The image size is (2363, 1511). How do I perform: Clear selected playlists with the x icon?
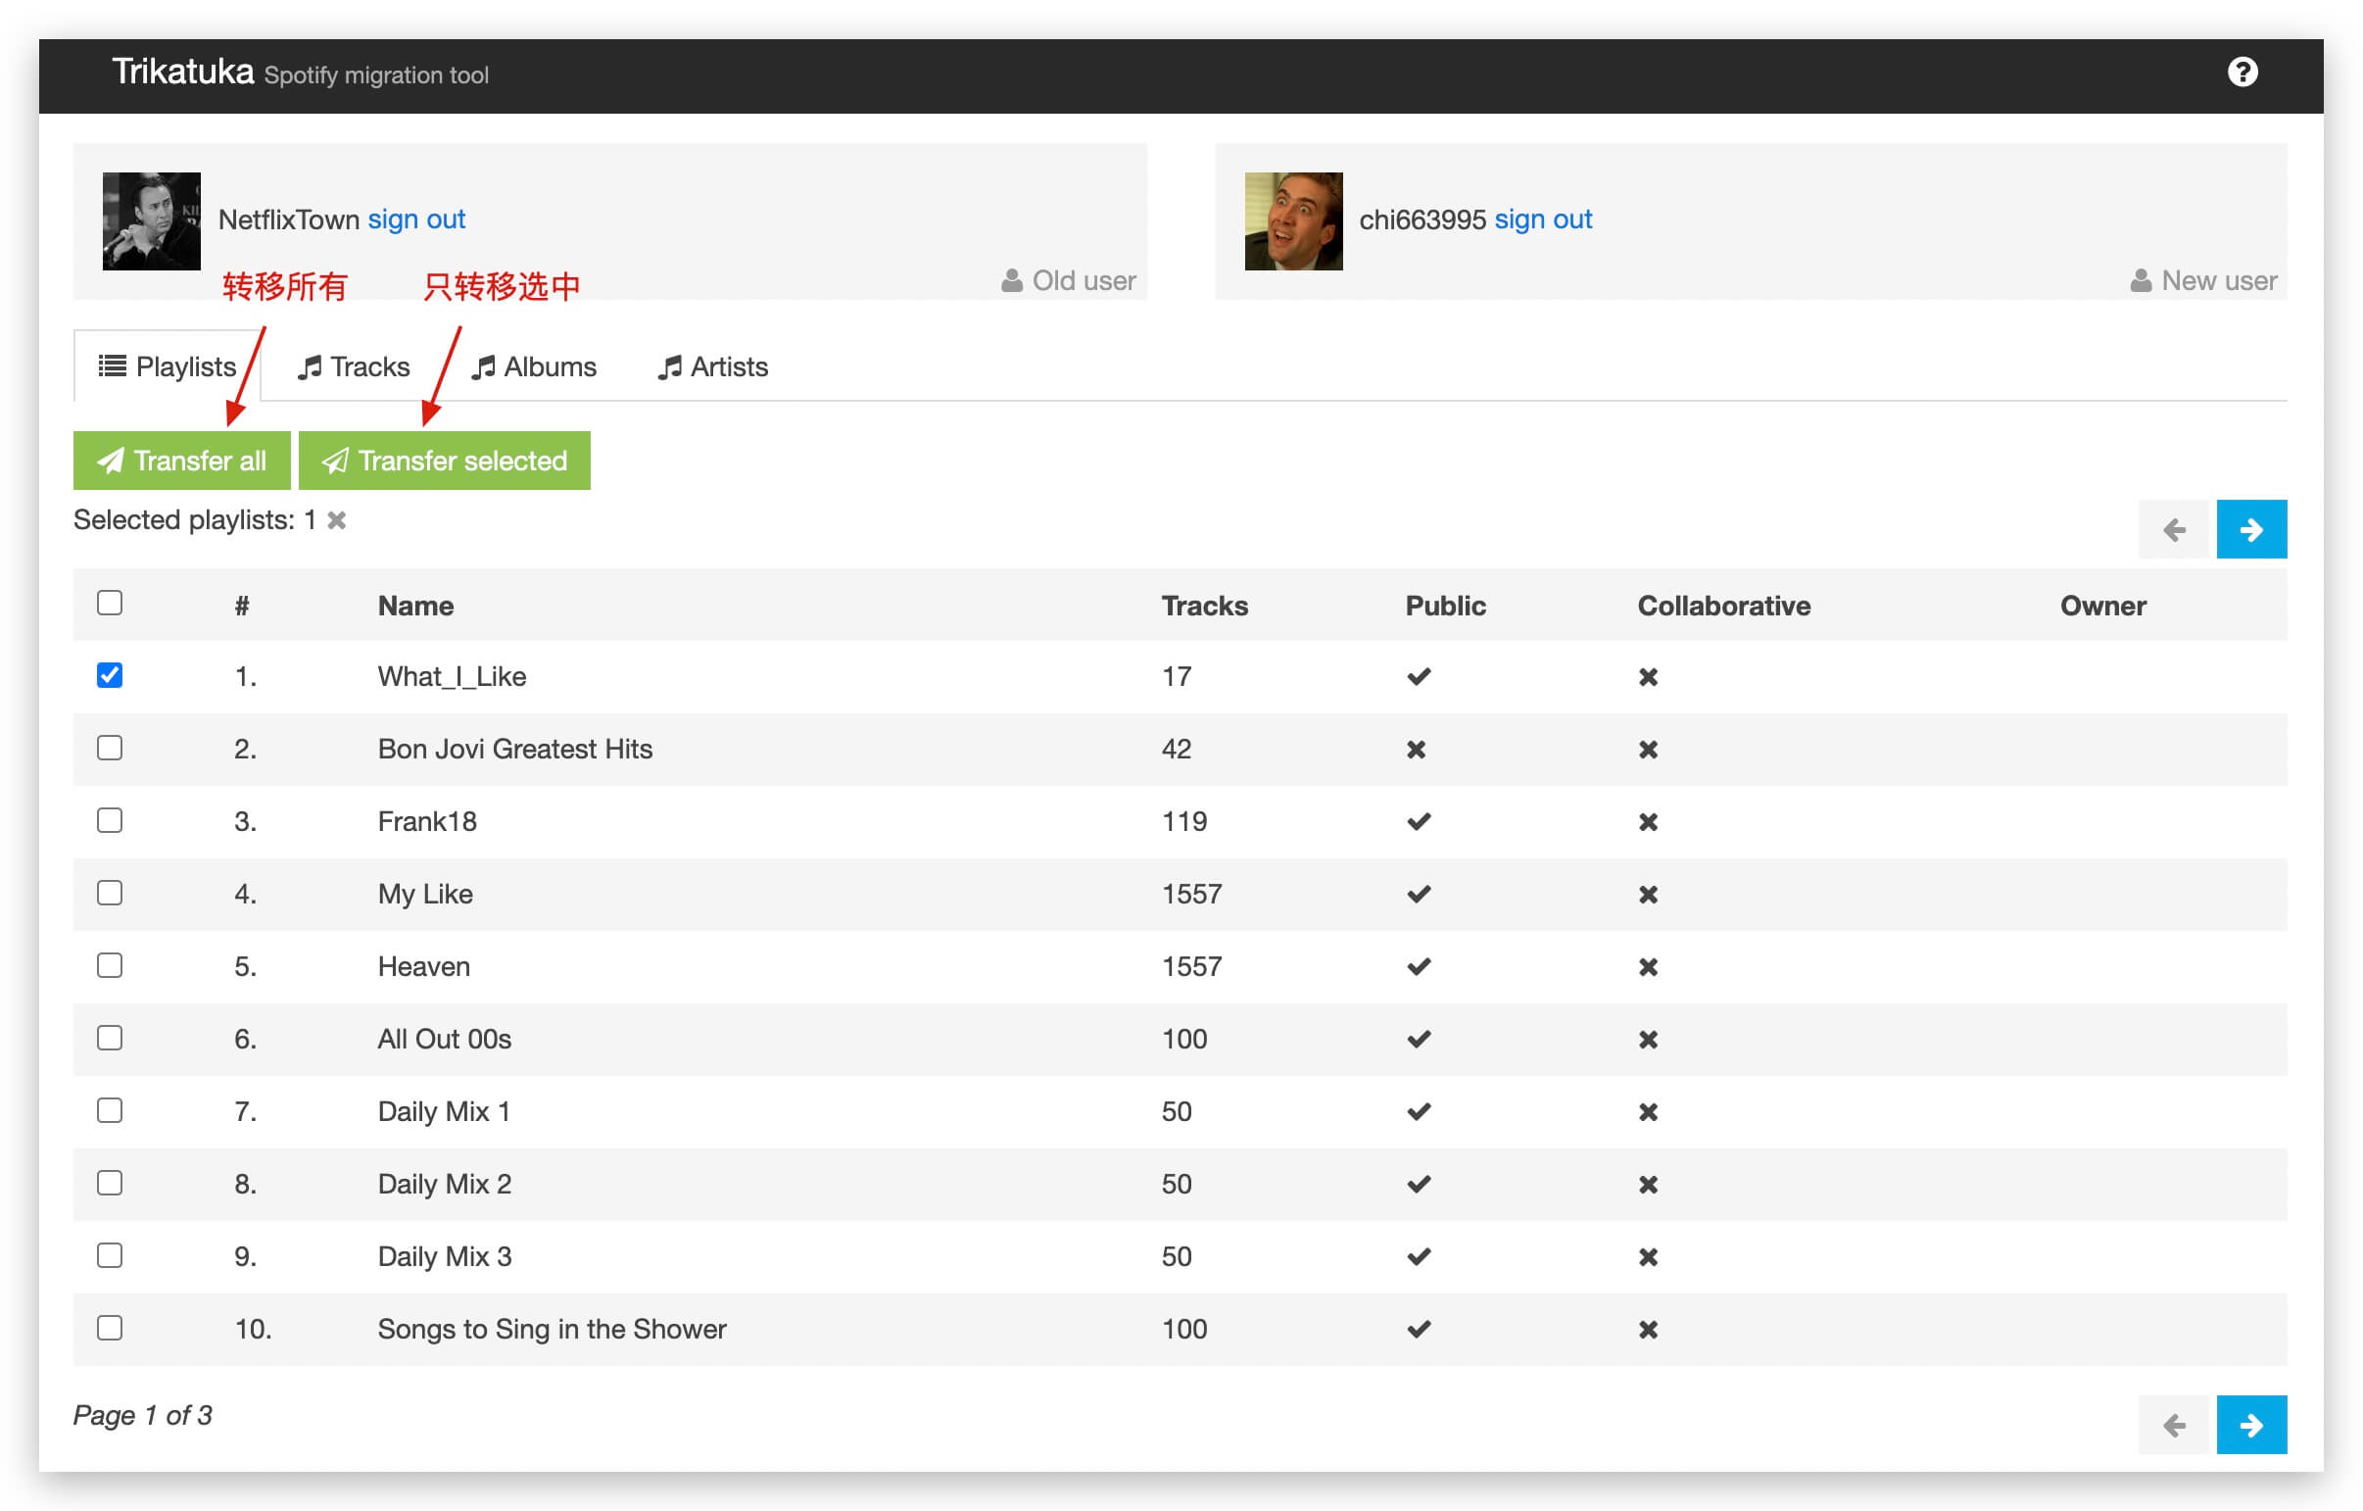[337, 519]
